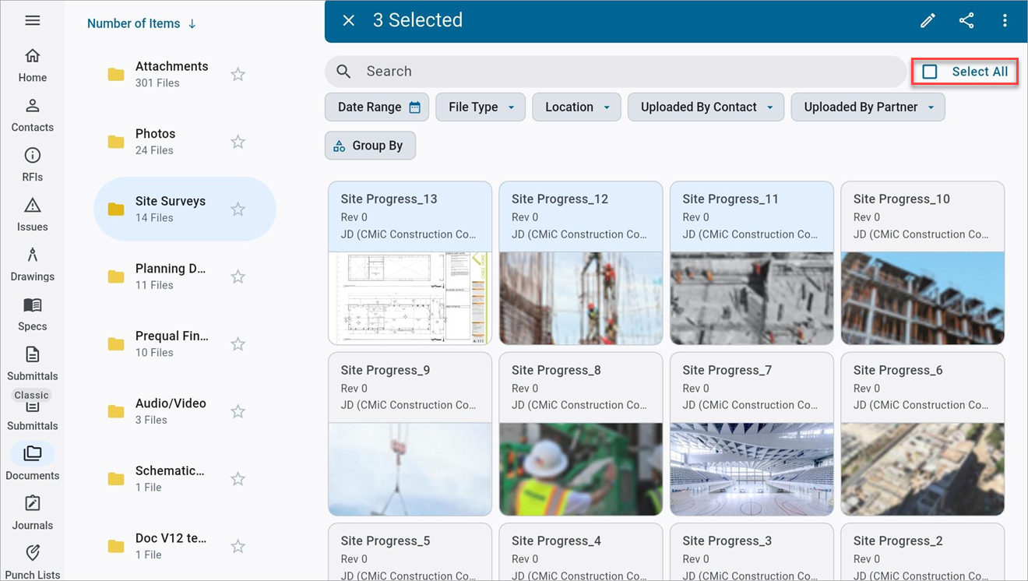Click into the Search field
Screen dimensions: 1028x581
click(615, 71)
